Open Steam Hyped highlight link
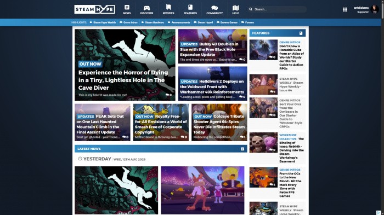The width and height of the screenshot is (384, 215). pos(204,22)
